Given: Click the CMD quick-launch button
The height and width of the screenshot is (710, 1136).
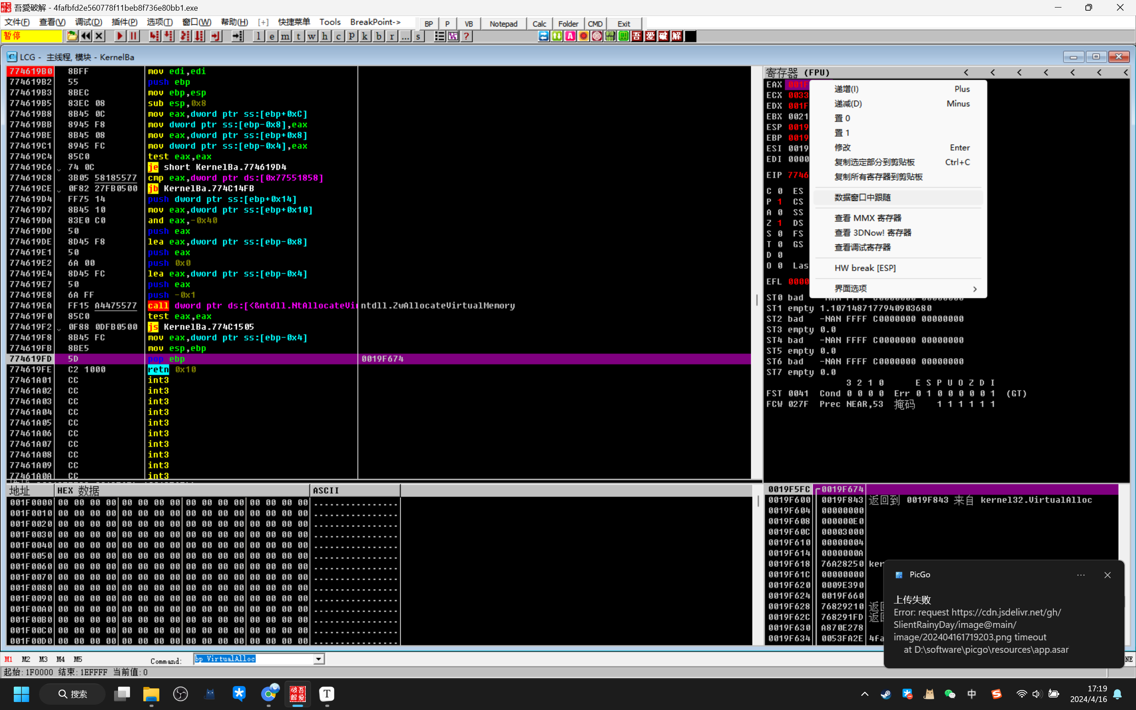Looking at the screenshot, I should point(595,24).
